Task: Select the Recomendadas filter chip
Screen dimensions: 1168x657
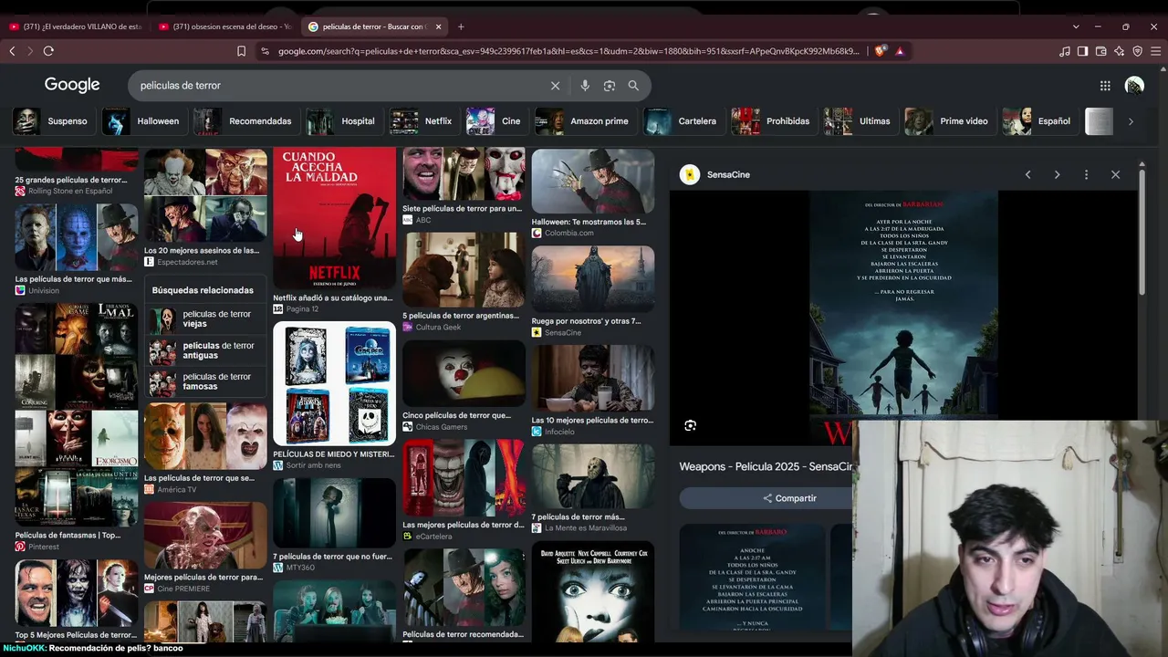Action: pyautogui.click(x=245, y=121)
